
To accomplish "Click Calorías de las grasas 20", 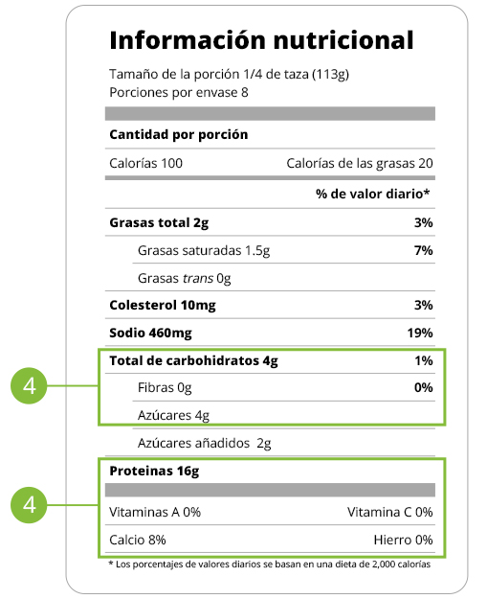I will 360,164.
